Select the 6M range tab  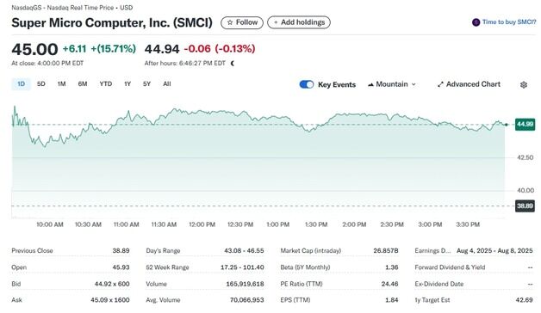coord(83,84)
